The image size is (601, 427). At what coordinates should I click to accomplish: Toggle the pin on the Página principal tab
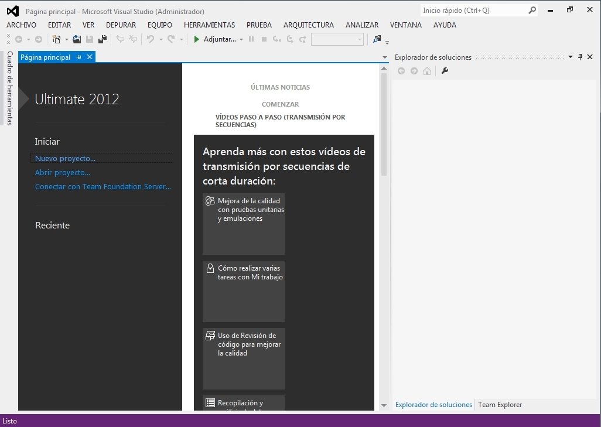point(78,57)
